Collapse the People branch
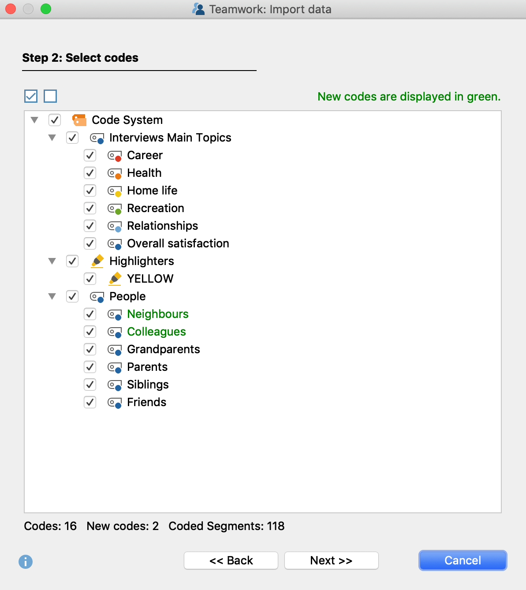The image size is (526, 590). (x=52, y=296)
